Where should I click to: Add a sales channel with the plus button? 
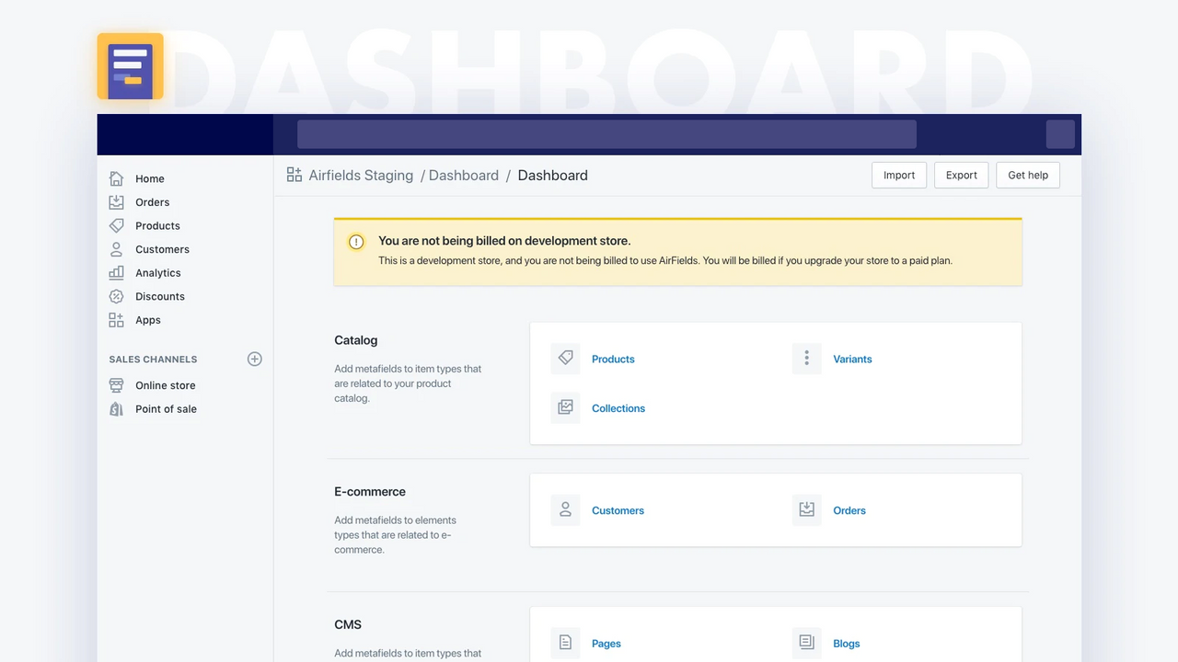pyautogui.click(x=254, y=359)
